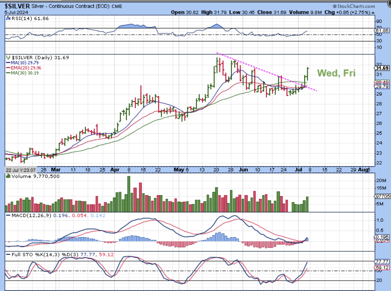The image size is (391, 291).
Task: Click the tallest green volume bar in April
Action: (129, 194)
